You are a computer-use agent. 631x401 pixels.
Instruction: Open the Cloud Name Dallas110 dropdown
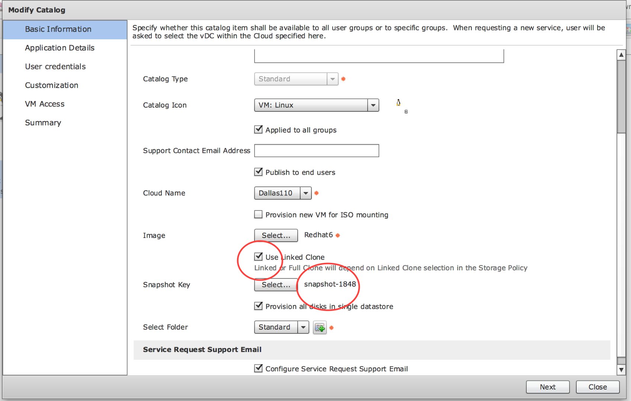click(x=283, y=193)
